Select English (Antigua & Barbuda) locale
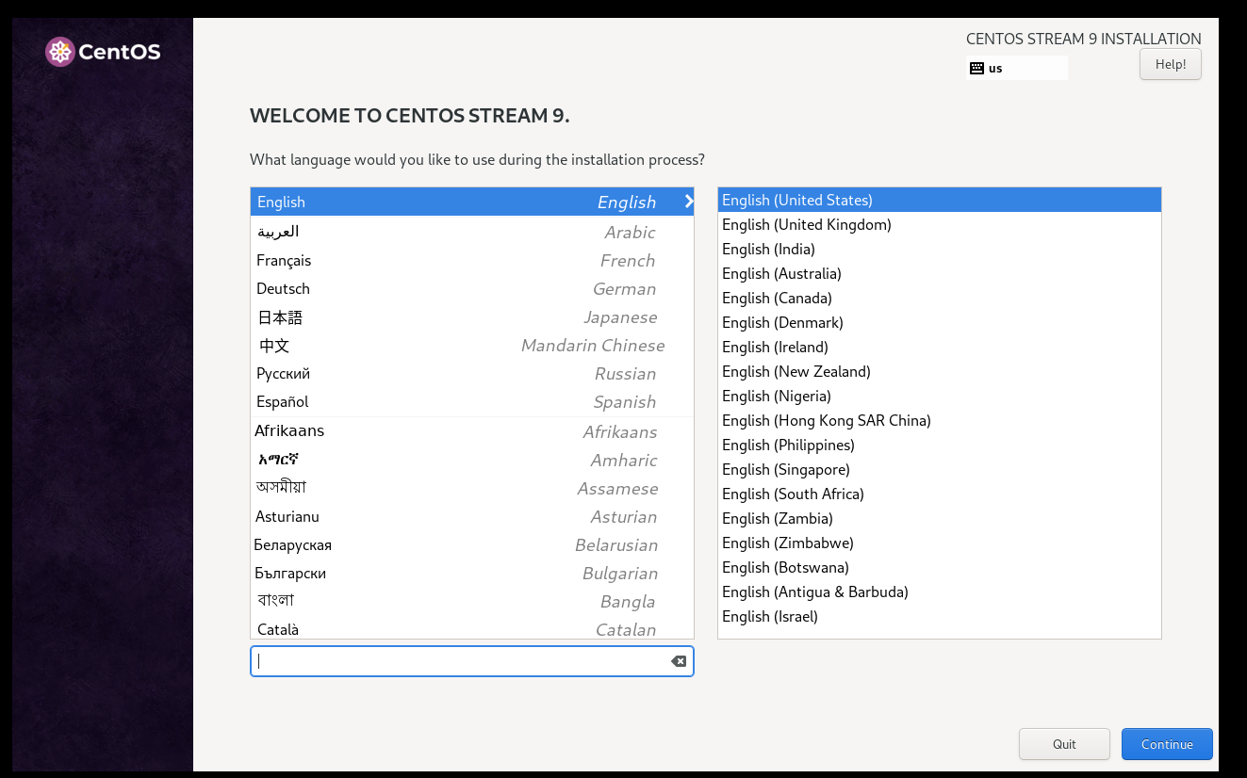The image size is (1247, 778). click(x=940, y=592)
